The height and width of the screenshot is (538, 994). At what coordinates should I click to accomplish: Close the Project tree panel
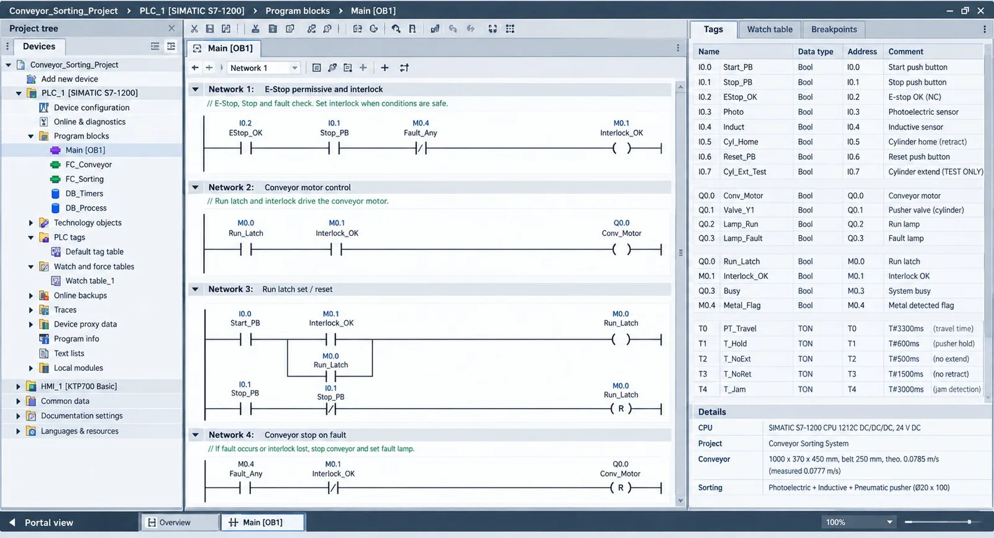[x=172, y=28]
